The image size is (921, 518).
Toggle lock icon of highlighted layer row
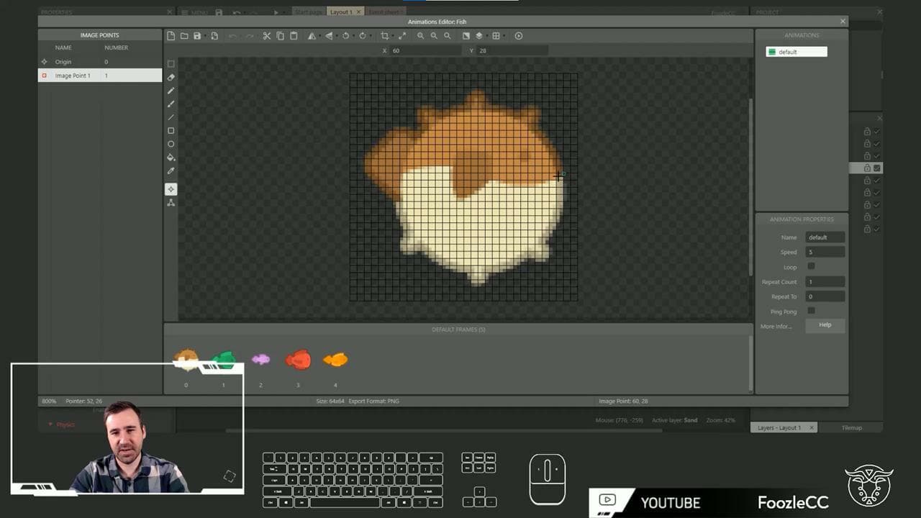(x=867, y=168)
